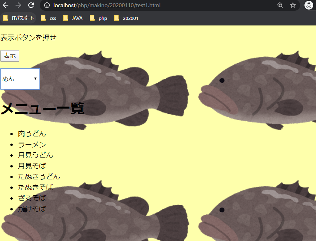Open the めん dropdown list
The image size is (316, 241).
(20, 79)
